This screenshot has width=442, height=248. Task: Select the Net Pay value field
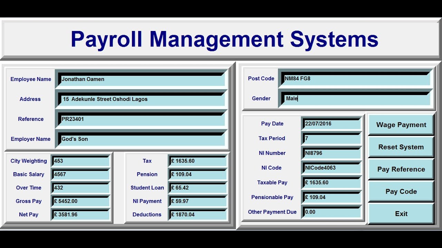click(80, 214)
